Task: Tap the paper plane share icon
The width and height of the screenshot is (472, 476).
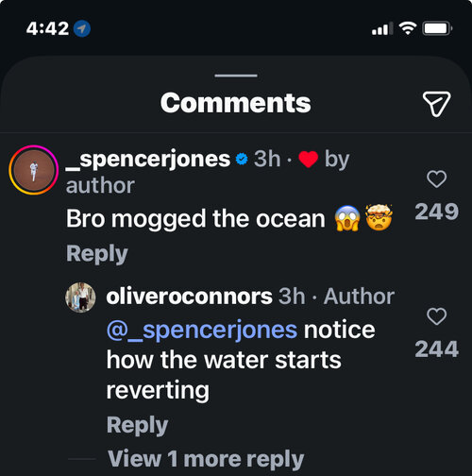Action: [436, 104]
